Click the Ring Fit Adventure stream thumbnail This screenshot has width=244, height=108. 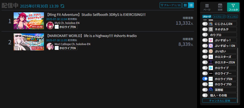28,21
